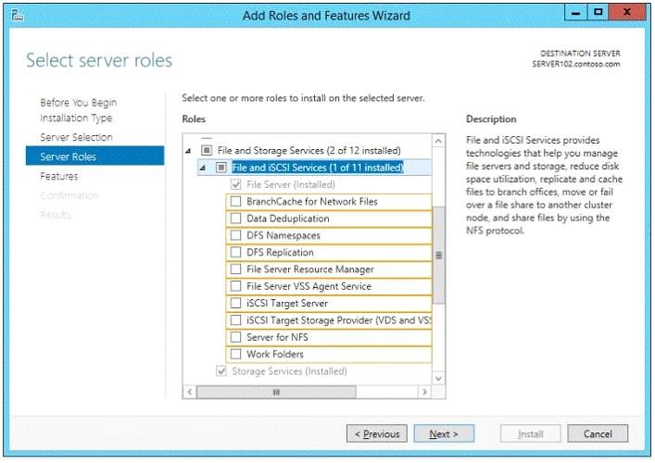Click the Cancel button
The width and height of the screenshot is (655, 463).
[598, 433]
